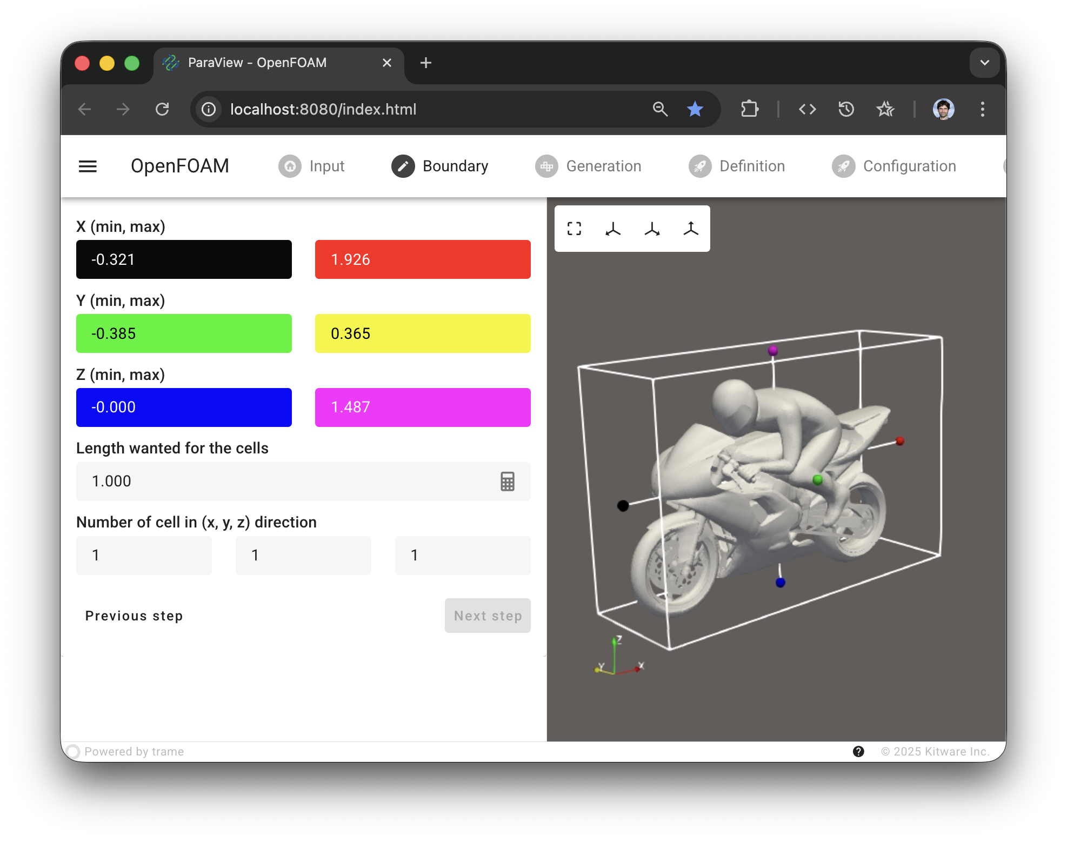This screenshot has height=842, width=1067.
Task: Go to the Generation step
Action: tap(588, 166)
